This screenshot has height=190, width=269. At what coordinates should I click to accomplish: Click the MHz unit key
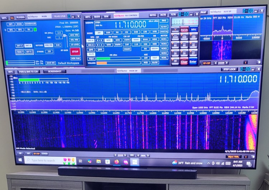point(193,29)
